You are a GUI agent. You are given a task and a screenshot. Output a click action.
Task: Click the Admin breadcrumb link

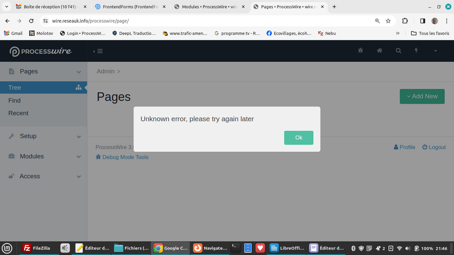point(105,71)
